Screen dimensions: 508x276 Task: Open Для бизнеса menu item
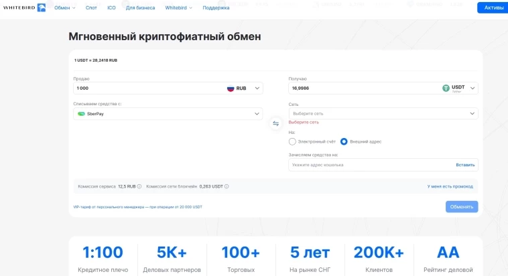[x=140, y=8]
